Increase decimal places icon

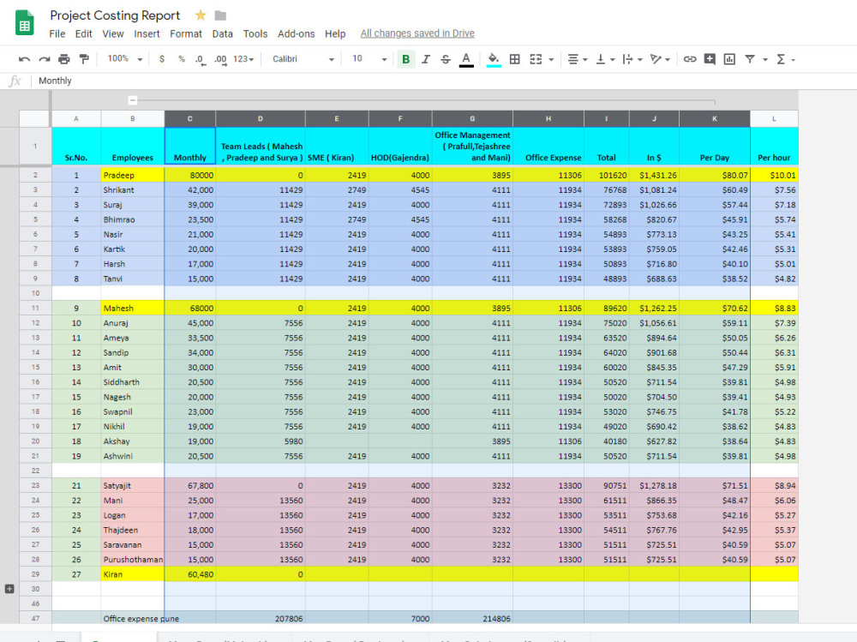tap(220, 60)
